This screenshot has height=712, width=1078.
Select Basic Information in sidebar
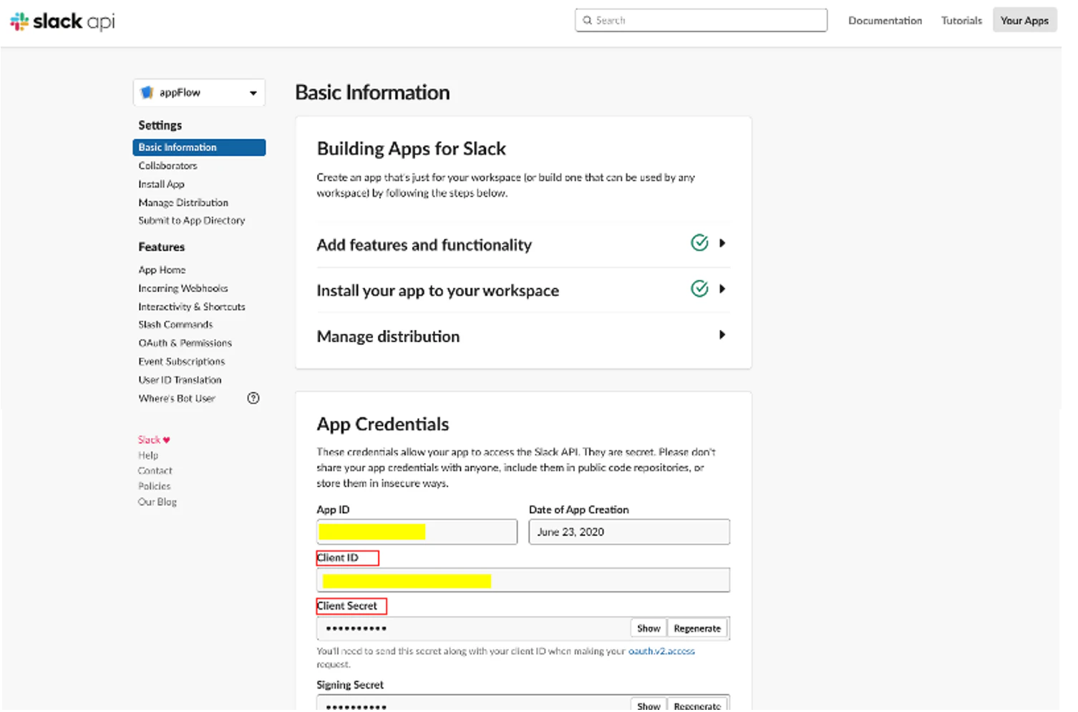coord(199,147)
